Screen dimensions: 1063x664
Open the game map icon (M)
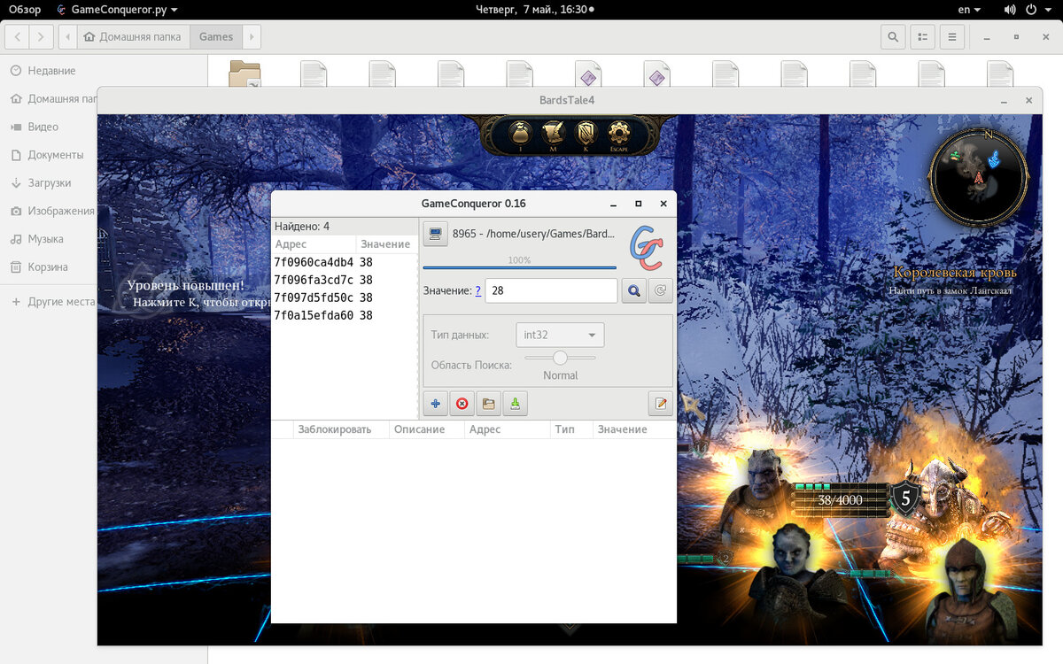[554, 134]
